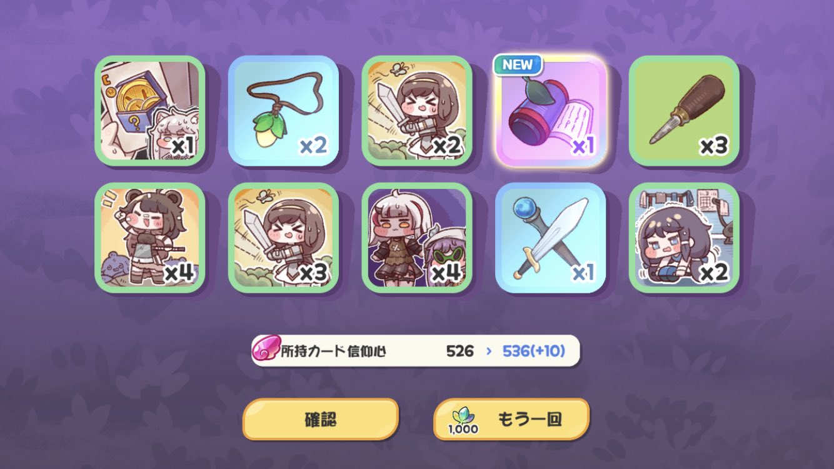Click the 確認 confirm button
This screenshot has height=469, width=834.
pos(321,419)
